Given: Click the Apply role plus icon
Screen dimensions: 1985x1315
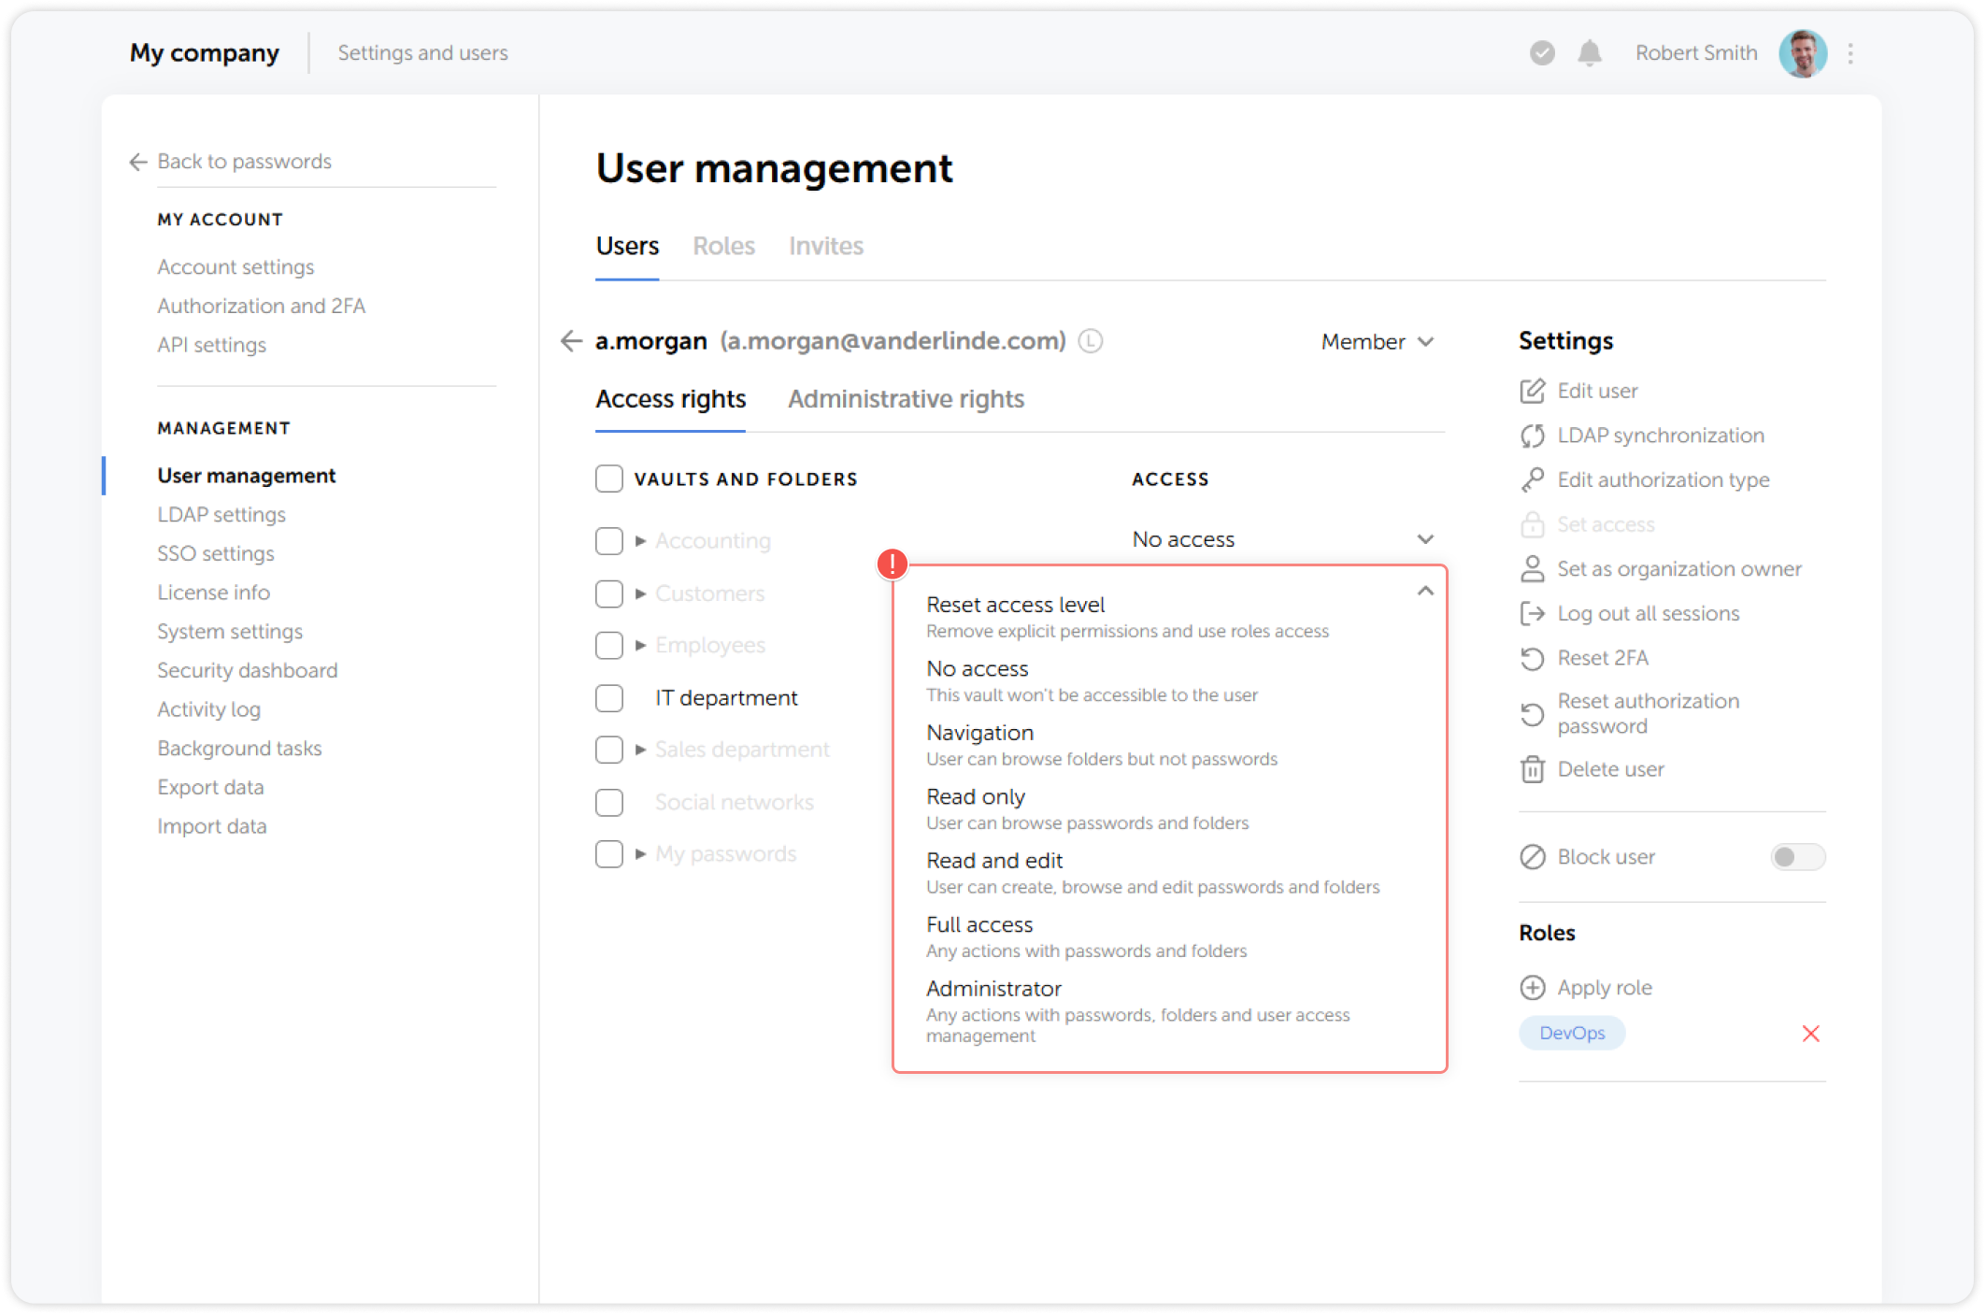Looking at the screenshot, I should 1533,987.
